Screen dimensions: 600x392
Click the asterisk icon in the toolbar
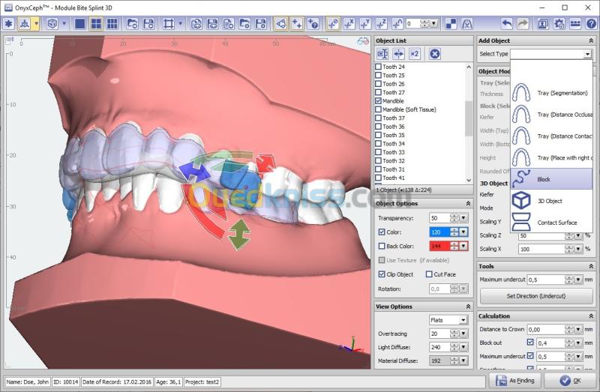[8, 24]
